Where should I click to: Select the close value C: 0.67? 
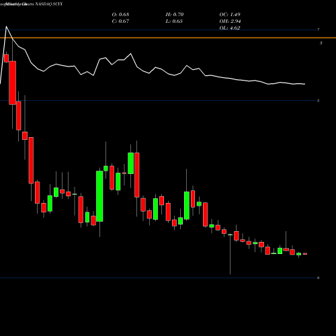(120, 22)
